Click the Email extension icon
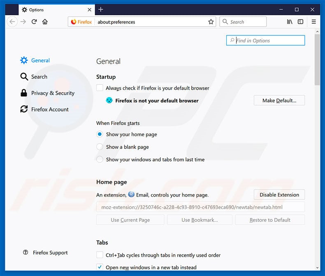This screenshot has width=325, height=276. [x=131, y=195]
